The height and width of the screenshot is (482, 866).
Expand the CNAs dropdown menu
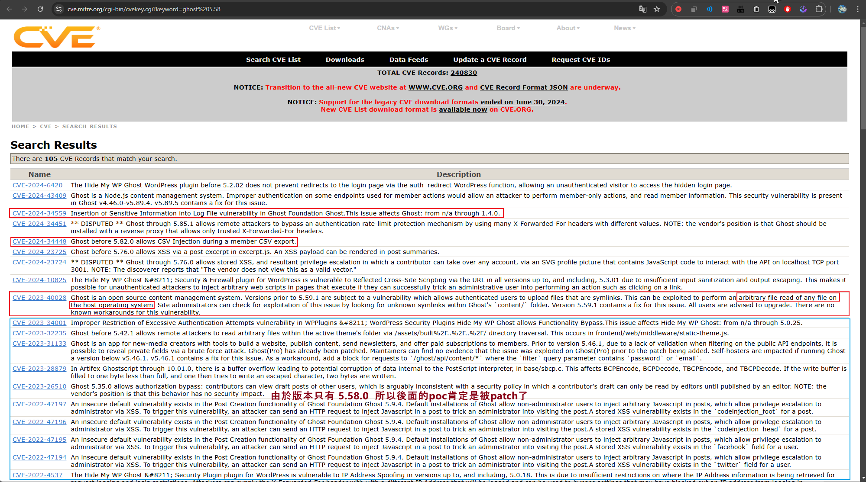point(388,28)
